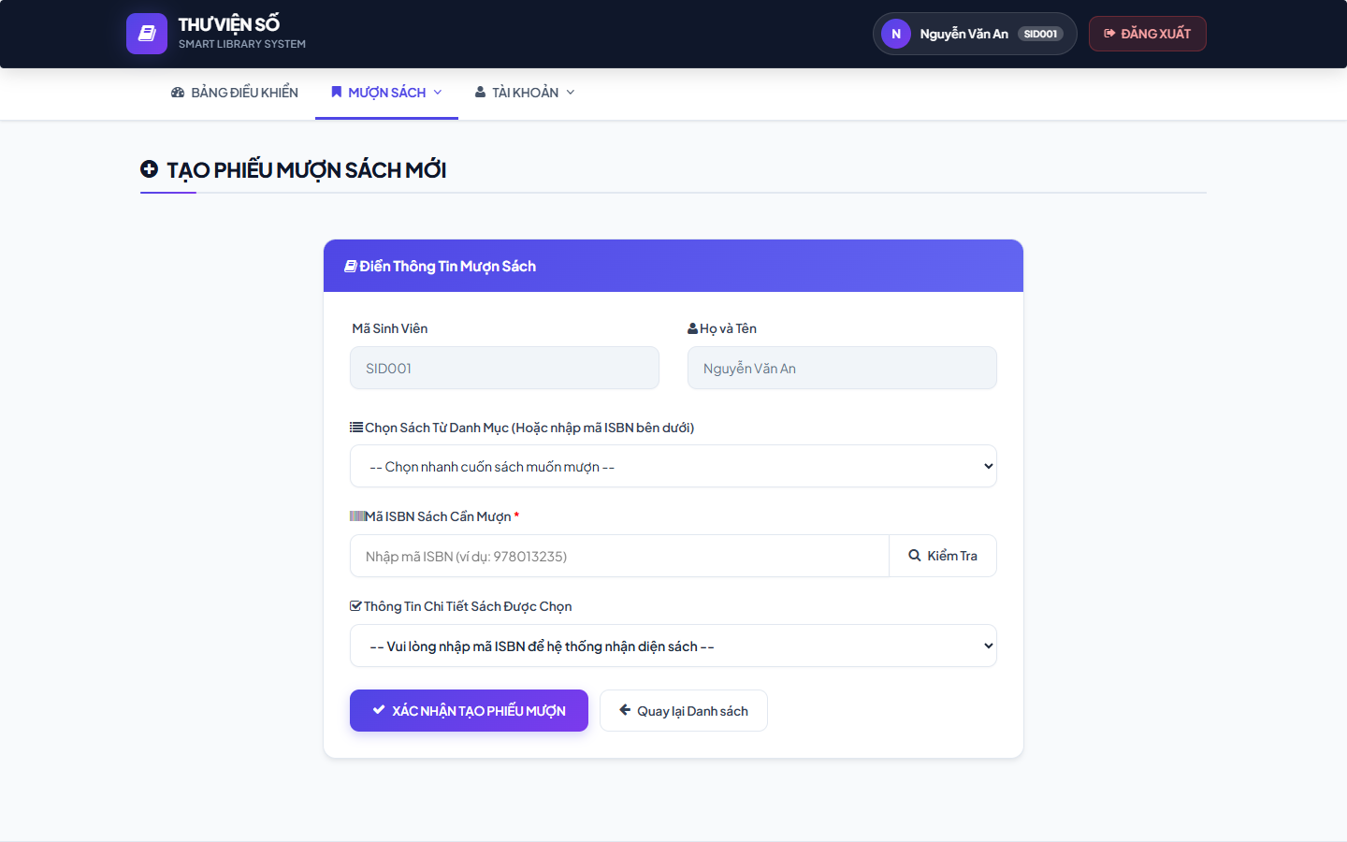1347x842 pixels.
Task: Click the Mã Sinh Viên label
Action: pyautogui.click(x=389, y=328)
